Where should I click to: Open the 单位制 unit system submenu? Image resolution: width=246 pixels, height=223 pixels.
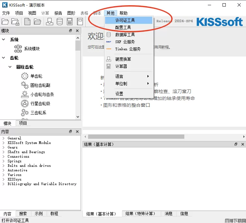[x=129, y=84]
